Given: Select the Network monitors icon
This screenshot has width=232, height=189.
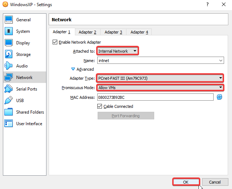Looking at the screenshot, I should 9,77.
